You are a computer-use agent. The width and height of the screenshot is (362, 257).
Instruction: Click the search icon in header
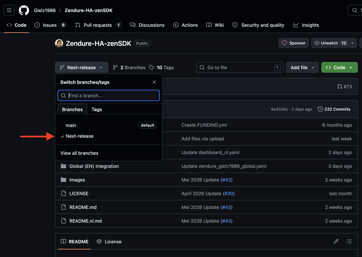point(355,10)
